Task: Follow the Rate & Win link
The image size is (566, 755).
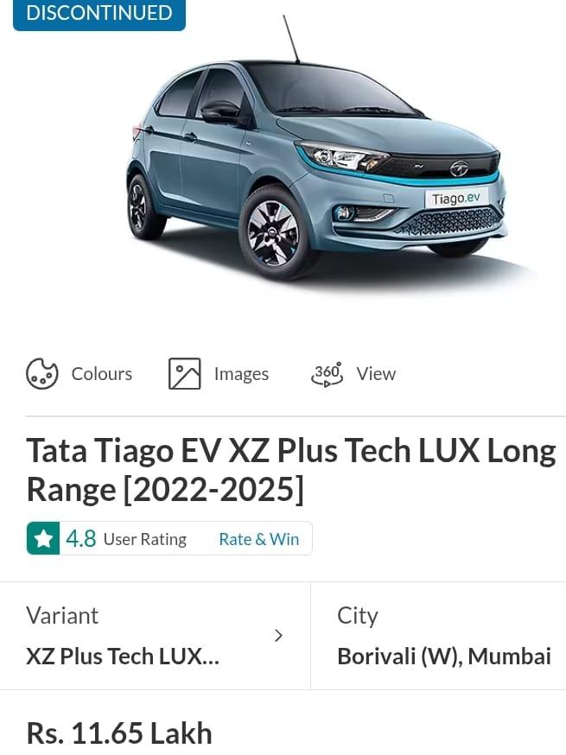Action: (258, 539)
